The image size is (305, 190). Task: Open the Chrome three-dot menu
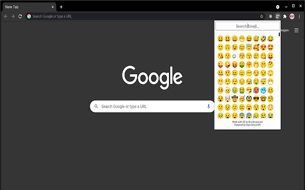click(x=299, y=17)
